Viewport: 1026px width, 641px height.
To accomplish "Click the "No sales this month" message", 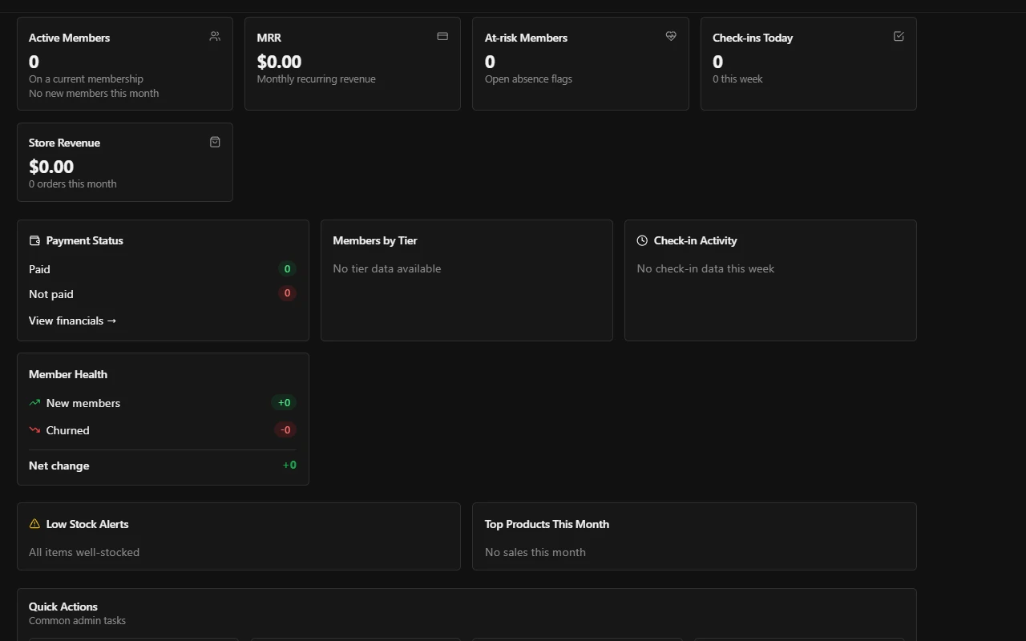I will [x=535, y=552].
